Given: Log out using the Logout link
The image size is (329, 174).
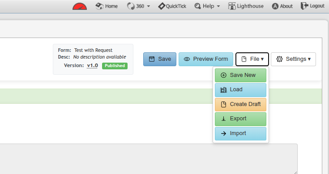Looking at the screenshot, I should (x=312, y=6).
